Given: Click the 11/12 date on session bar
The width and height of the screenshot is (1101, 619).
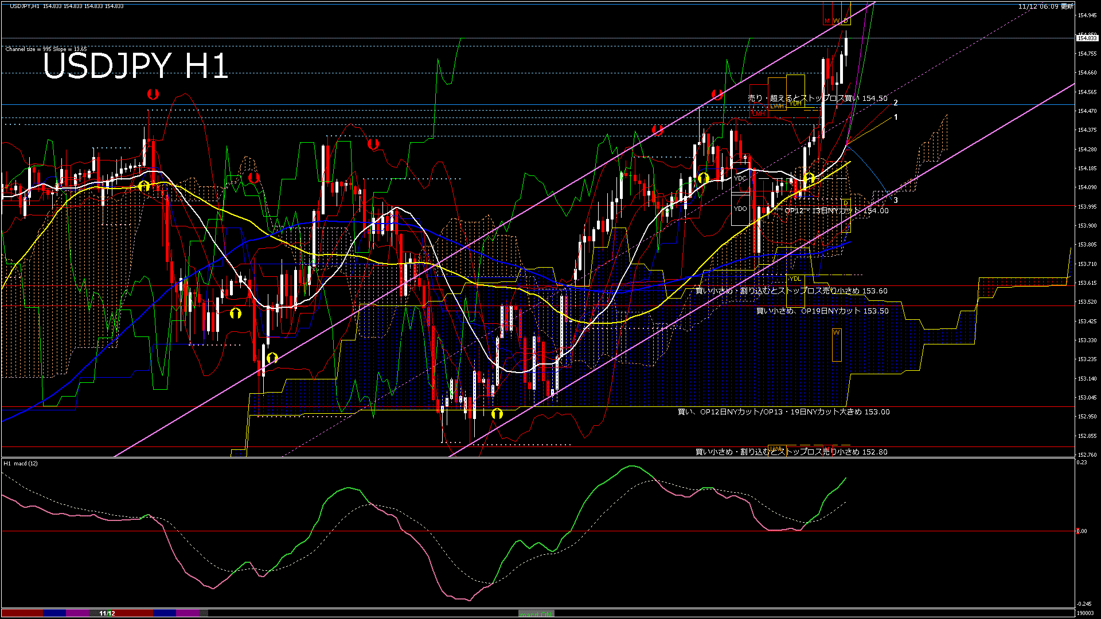Looking at the screenshot, I should (x=107, y=613).
